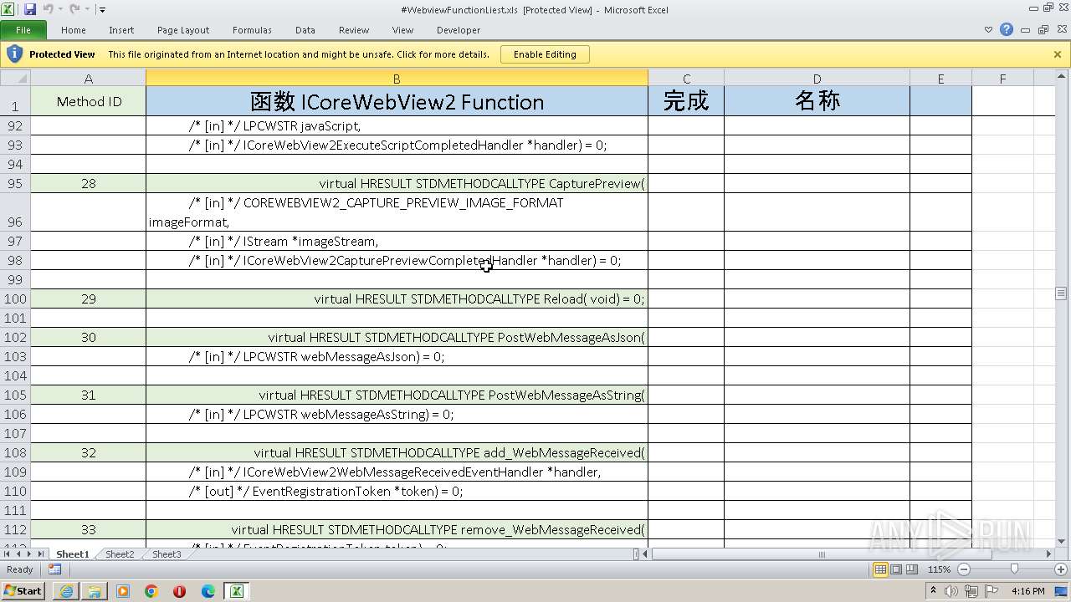Click the Select All corner button
This screenshot has height=602, width=1071.
[15, 79]
